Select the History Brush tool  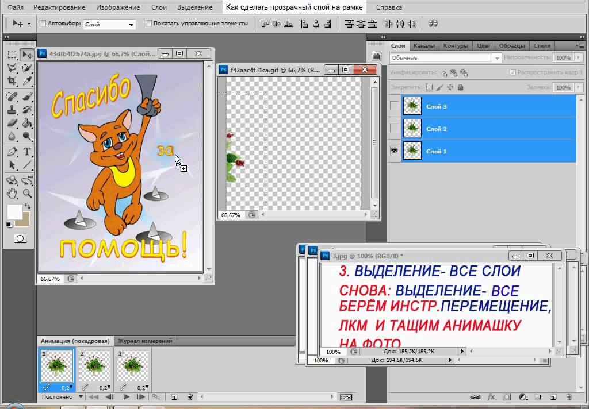(x=27, y=110)
